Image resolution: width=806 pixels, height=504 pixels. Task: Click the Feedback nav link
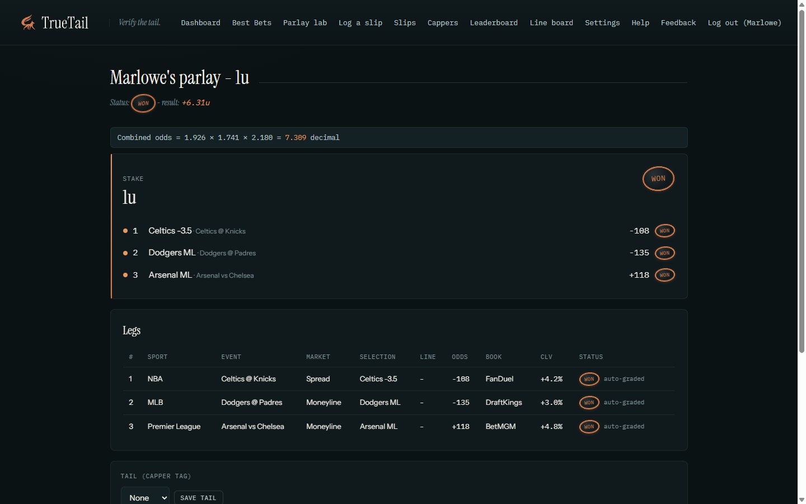[678, 23]
